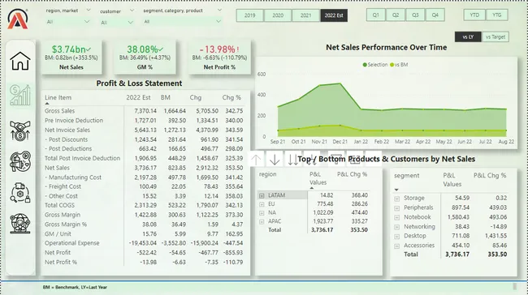Open the Supply Chain view icon
The width and height of the screenshot is (528, 295).
20,193
